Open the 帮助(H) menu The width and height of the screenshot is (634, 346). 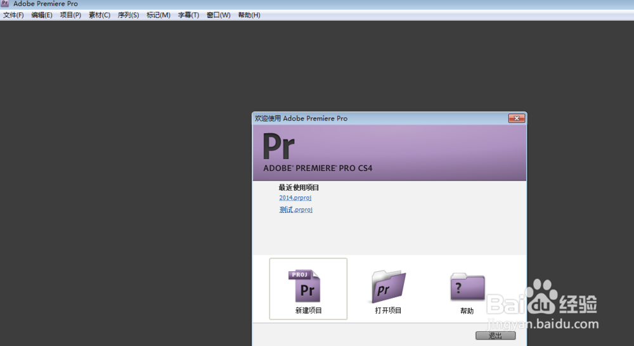pos(249,15)
